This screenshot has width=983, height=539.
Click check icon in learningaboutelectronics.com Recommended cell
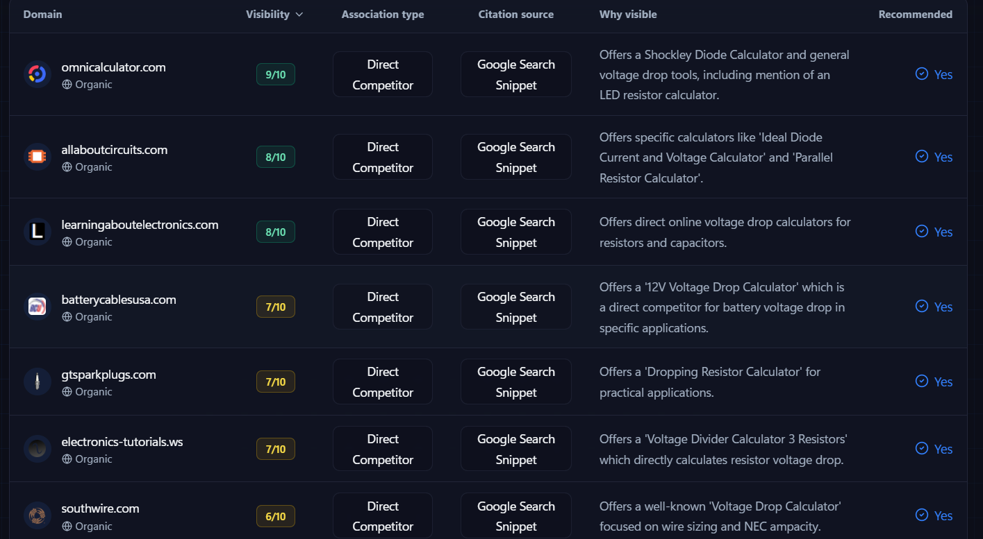coord(922,231)
